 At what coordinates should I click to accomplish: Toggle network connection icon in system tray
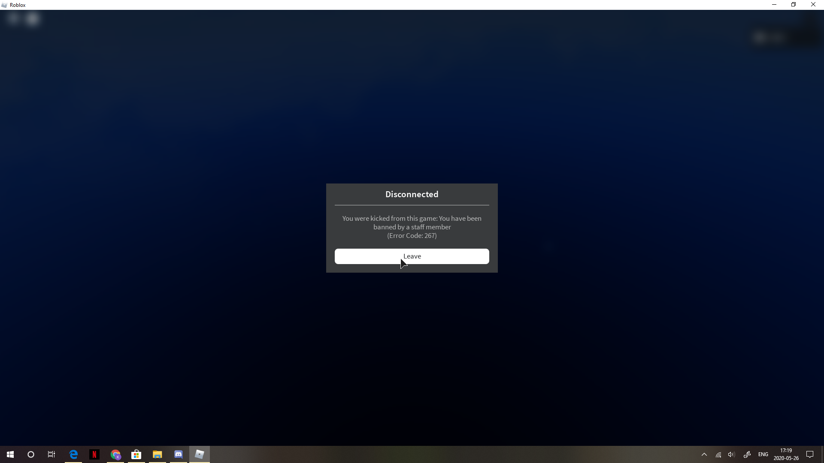(x=719, y=454)
